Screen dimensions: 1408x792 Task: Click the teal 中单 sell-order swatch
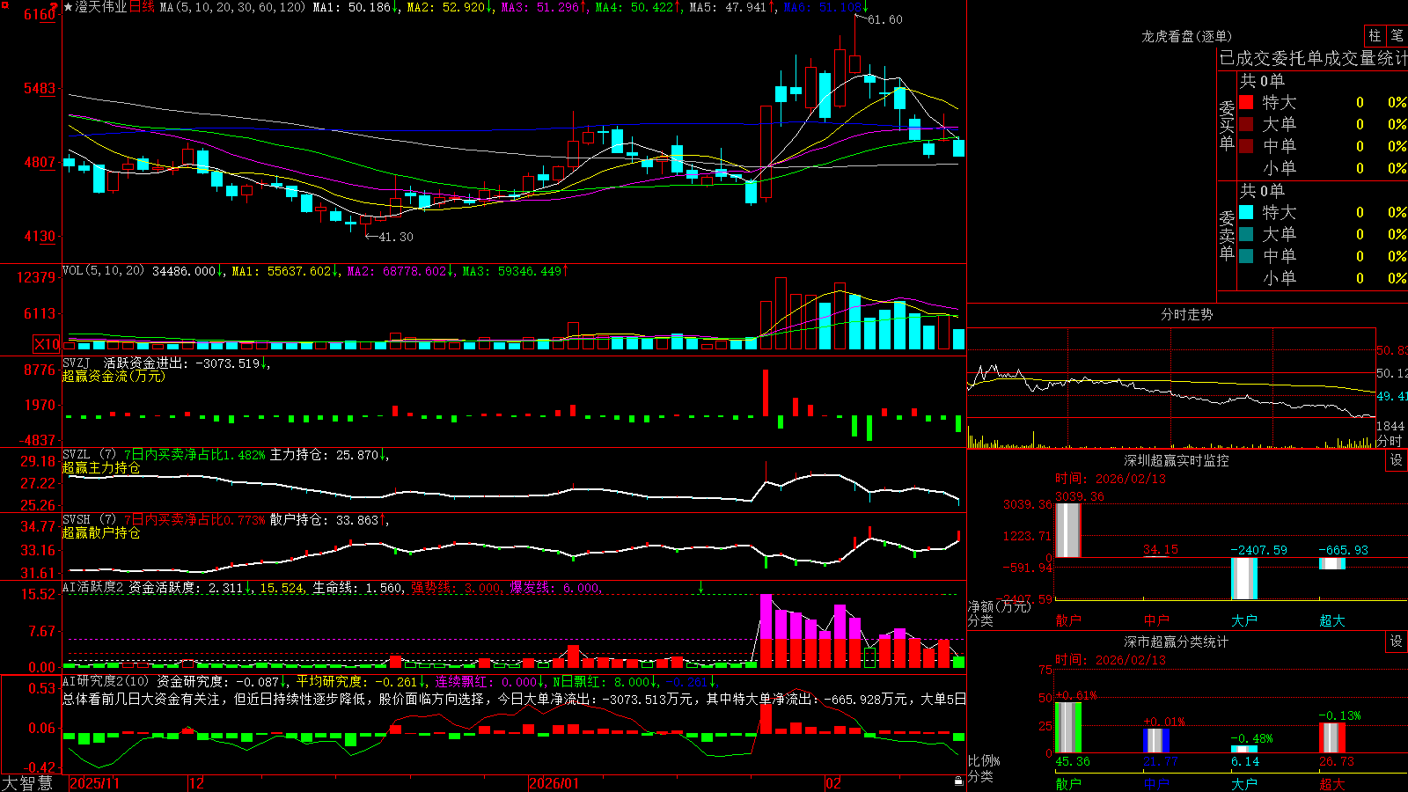coord(1246,256)
